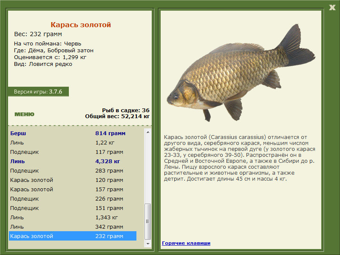340x255 pixels.
Task: Select the Карась золотой 157 грамм entry
Action: pos(73,189)
